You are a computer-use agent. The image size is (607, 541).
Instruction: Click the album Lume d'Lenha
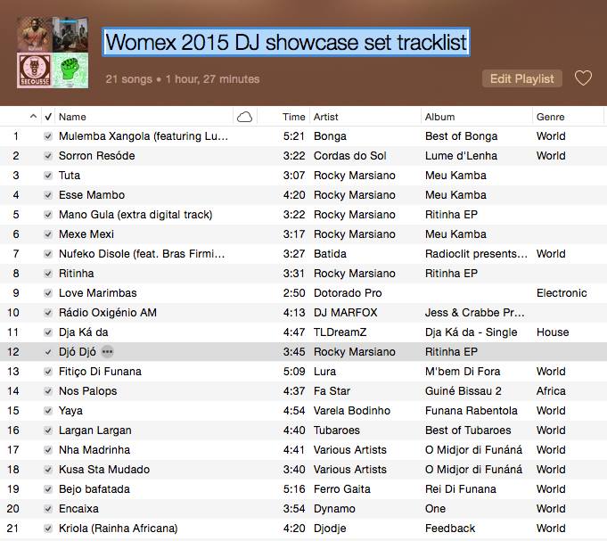[461, 156]
